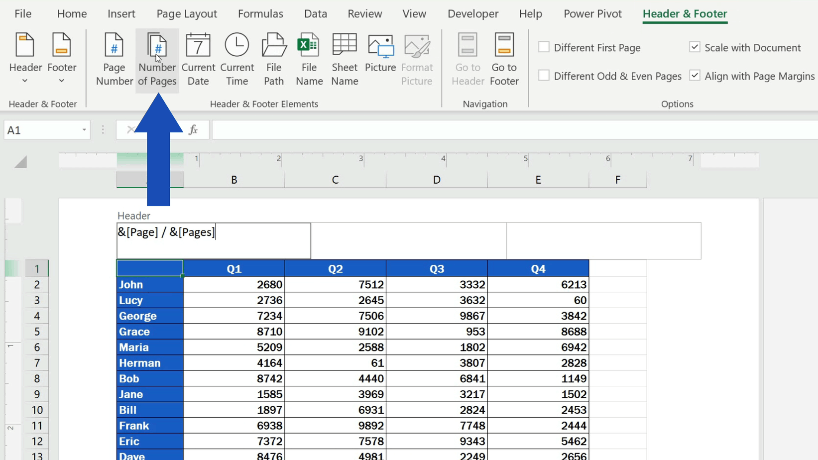Insert File Path element
The height and width of the screenshot is (460, 818).
click(274, 60)
